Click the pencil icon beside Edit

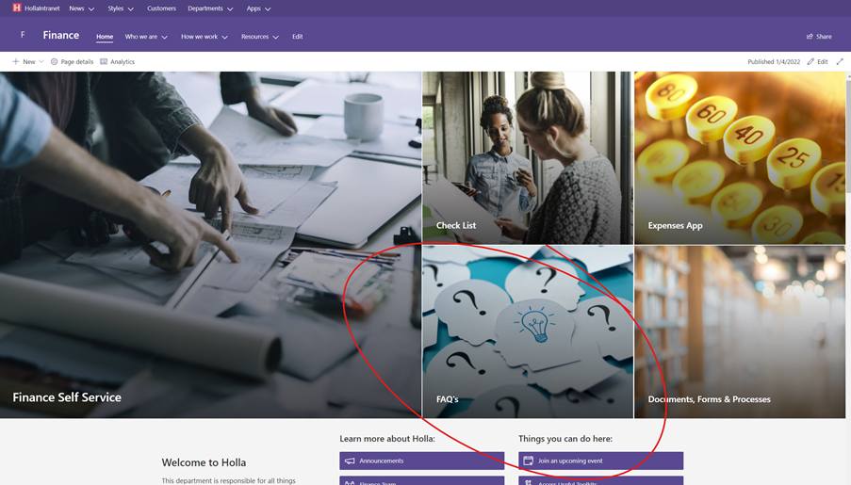(810, 62)
